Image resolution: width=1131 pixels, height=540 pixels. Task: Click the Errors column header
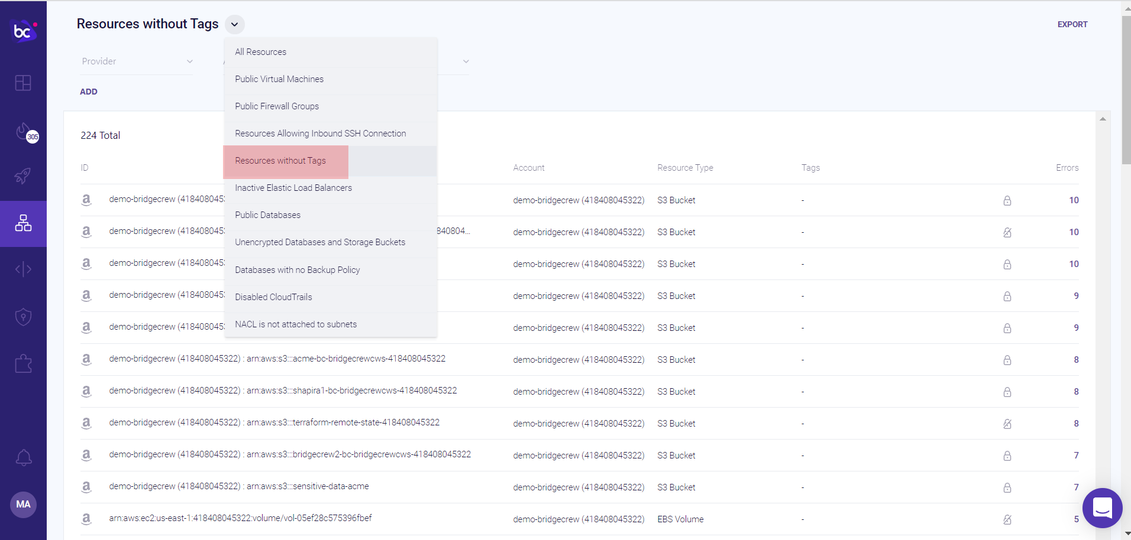point(1067,168)
